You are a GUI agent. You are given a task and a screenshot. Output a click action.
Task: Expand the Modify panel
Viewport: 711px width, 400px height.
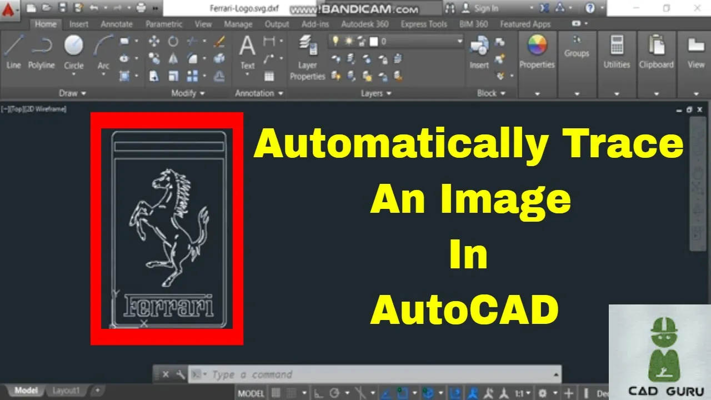coord(188,93)
